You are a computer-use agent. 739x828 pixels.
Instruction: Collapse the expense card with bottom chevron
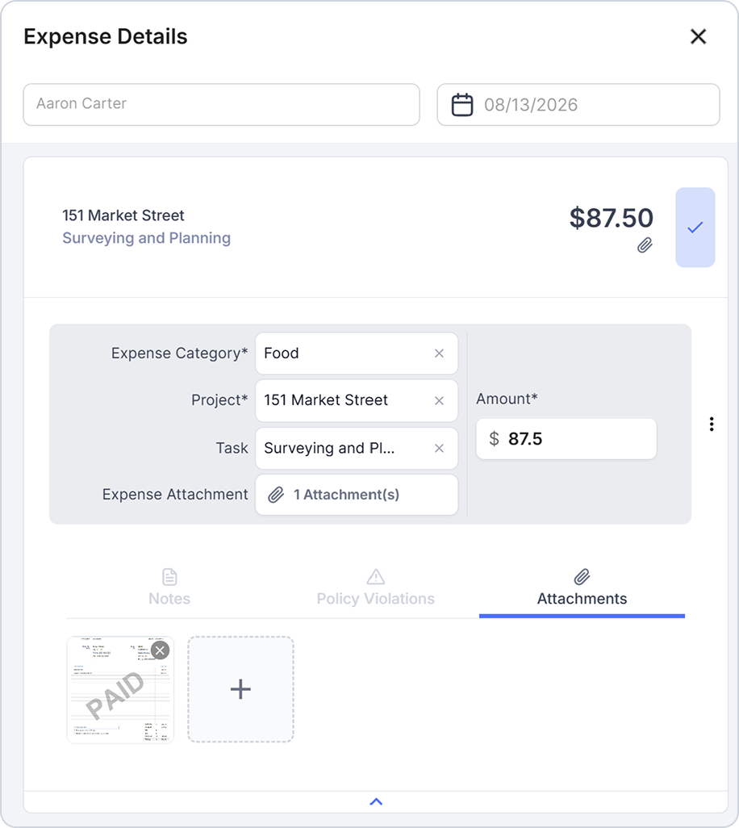[x=376, y=802]
